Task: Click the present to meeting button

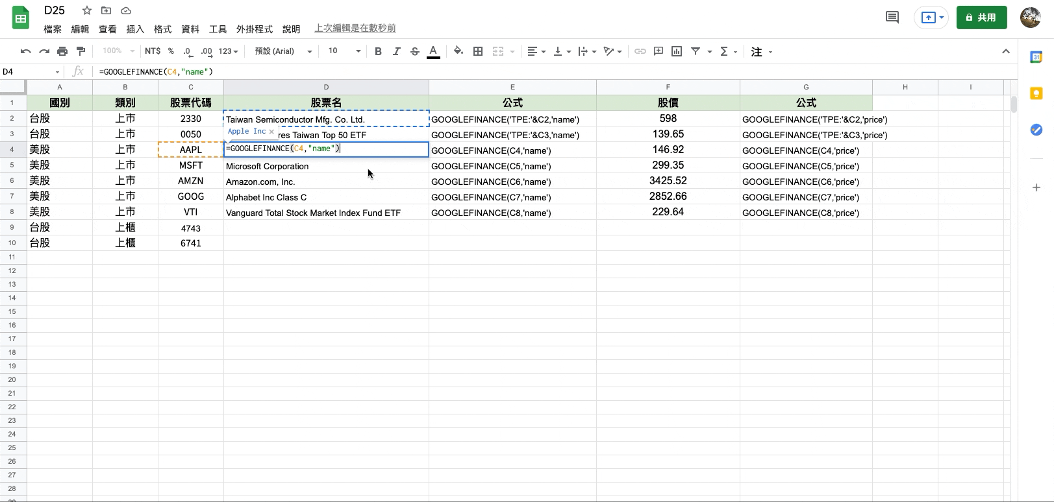Action: (931, 18)
